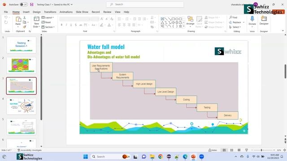This screenshot has width=287, height=161.
Task: Click the New Slide icon
Action: 36,19
